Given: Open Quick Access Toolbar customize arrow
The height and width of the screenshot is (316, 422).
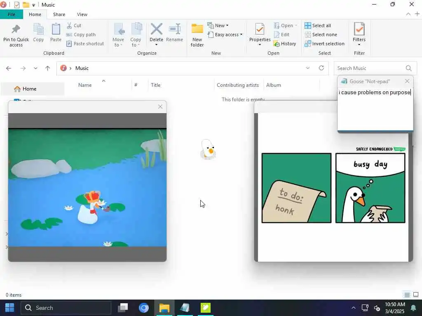Looking at the screenshot, I should point(33,5).
